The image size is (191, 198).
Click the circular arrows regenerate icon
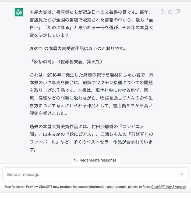(x=76, y=160)
